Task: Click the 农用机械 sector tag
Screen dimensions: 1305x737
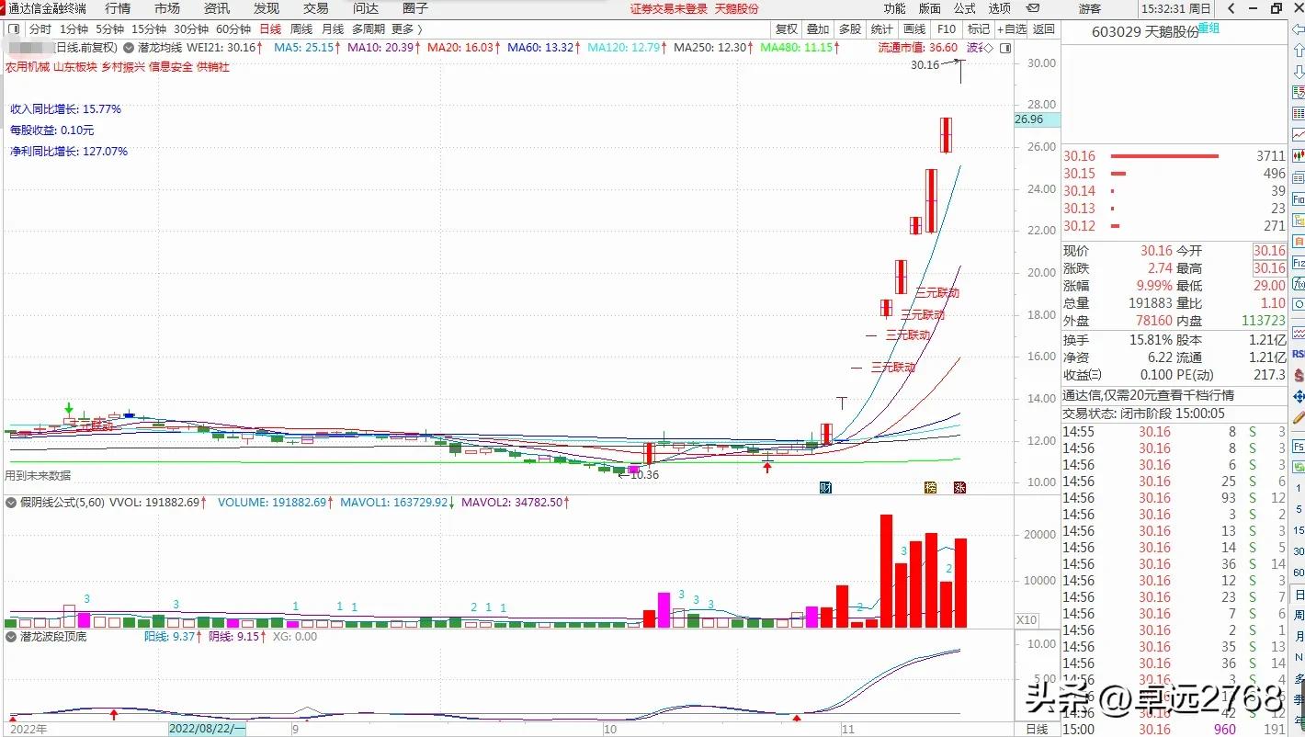Action: 27,67
